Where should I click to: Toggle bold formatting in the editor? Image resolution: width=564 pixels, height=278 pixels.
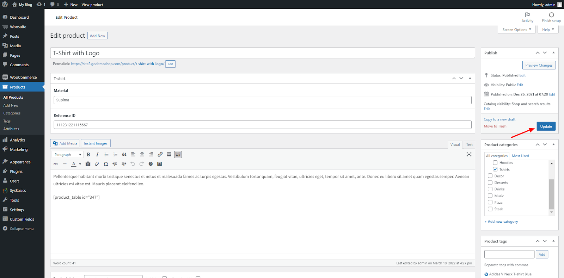pyautogui.click(x=88, y=155)
